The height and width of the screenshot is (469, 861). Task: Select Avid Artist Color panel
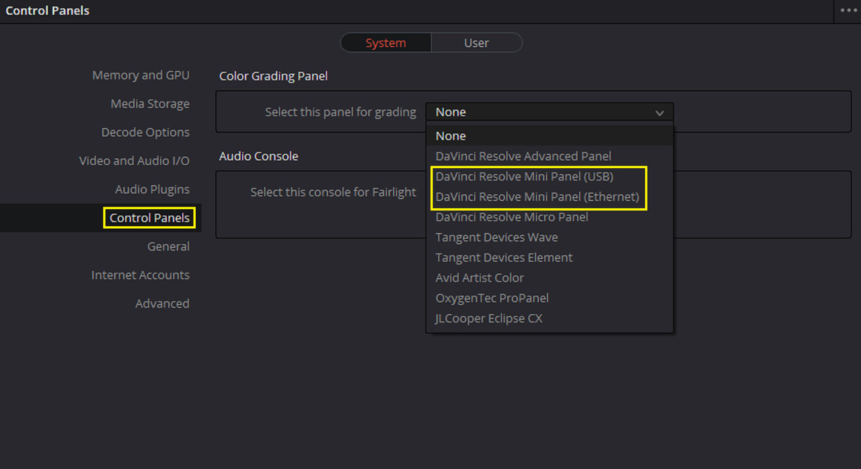pyautogui.click(x=550, y=277)
